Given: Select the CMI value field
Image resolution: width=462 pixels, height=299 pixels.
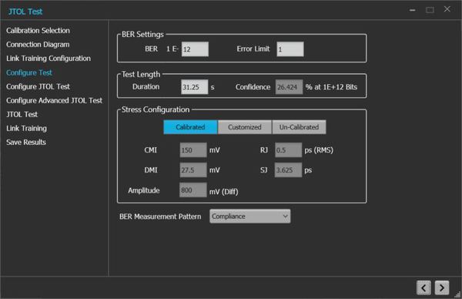Looking at the screenshot, I should [x=193, y=150].
